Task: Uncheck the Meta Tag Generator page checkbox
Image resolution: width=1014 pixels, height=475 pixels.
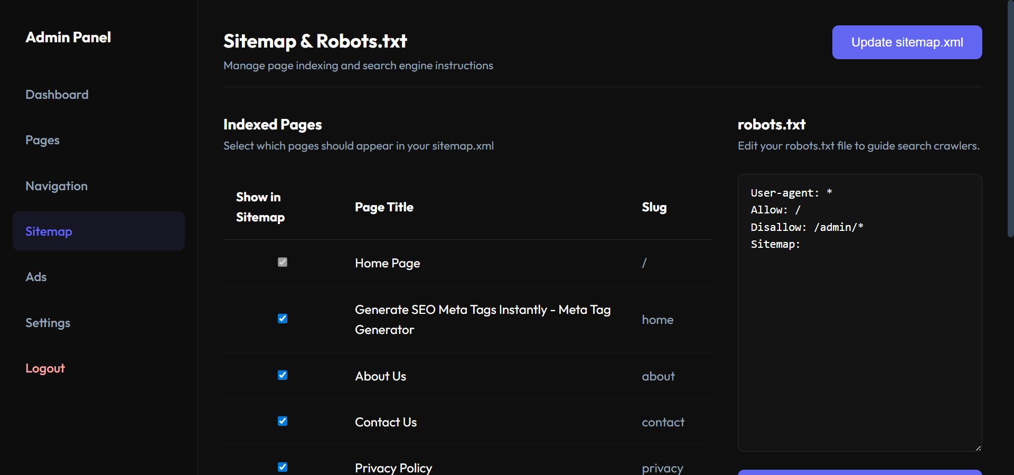Action: 283,319
